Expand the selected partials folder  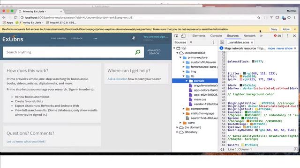tap(187, 81)
